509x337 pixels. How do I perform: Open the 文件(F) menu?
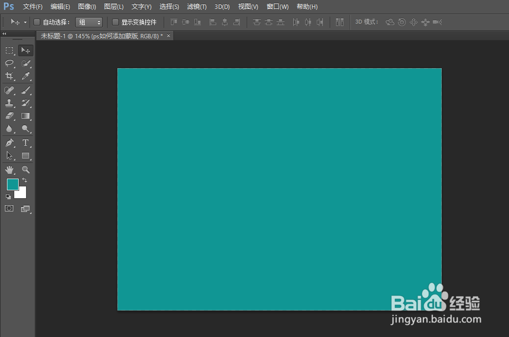click(32, 6)
